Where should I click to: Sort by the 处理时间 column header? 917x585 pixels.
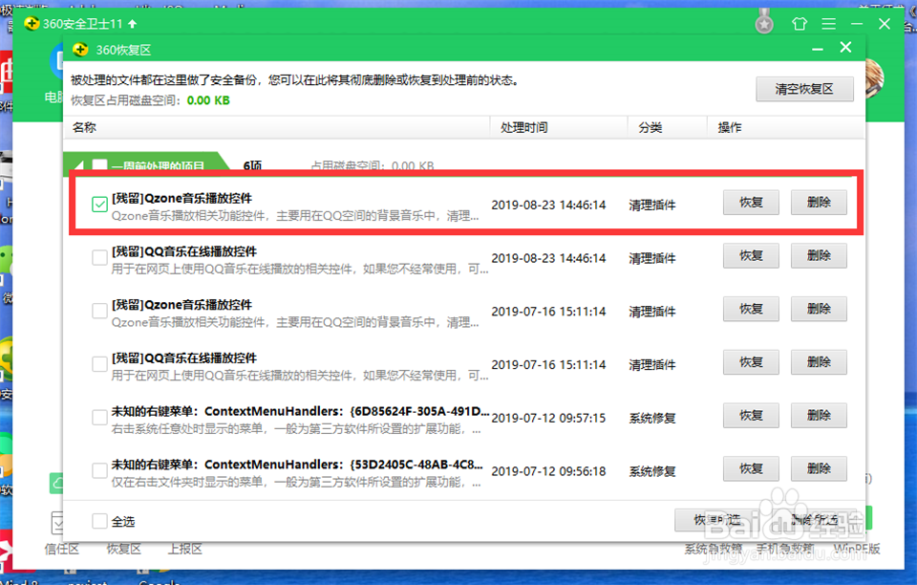point(559,127)
